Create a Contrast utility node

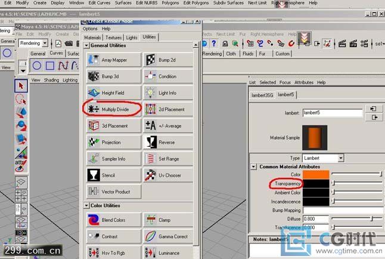[114, 236]
